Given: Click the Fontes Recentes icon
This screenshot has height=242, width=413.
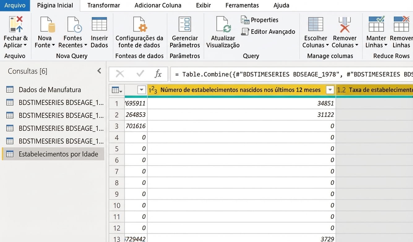Looking at the screenshot, I should 75,25.
